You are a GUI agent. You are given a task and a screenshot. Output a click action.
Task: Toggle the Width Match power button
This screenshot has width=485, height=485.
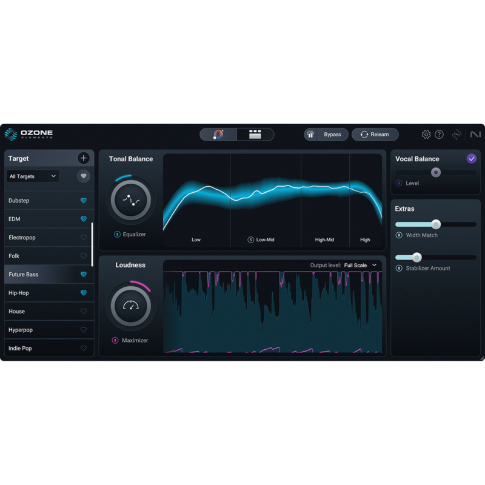[x=399, y=235]
